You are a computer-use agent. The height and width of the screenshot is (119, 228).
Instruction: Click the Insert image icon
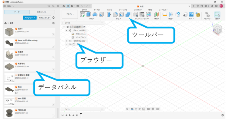point(191,15)
